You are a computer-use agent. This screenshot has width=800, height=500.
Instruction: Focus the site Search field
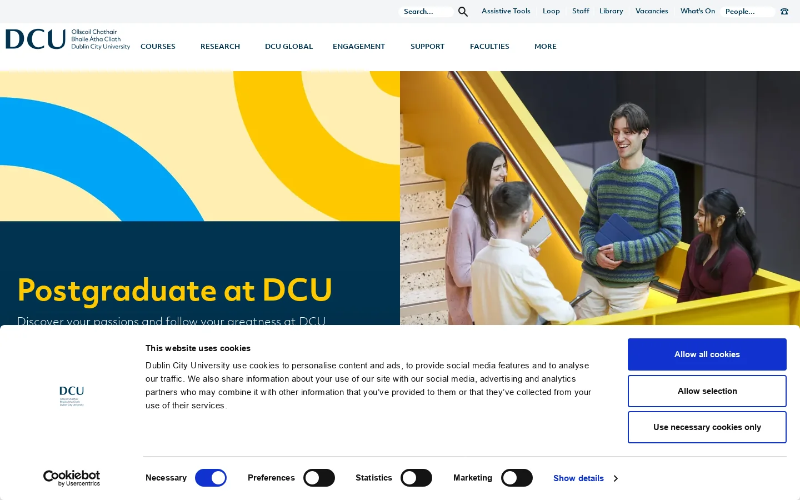click(x=426, y=12)
